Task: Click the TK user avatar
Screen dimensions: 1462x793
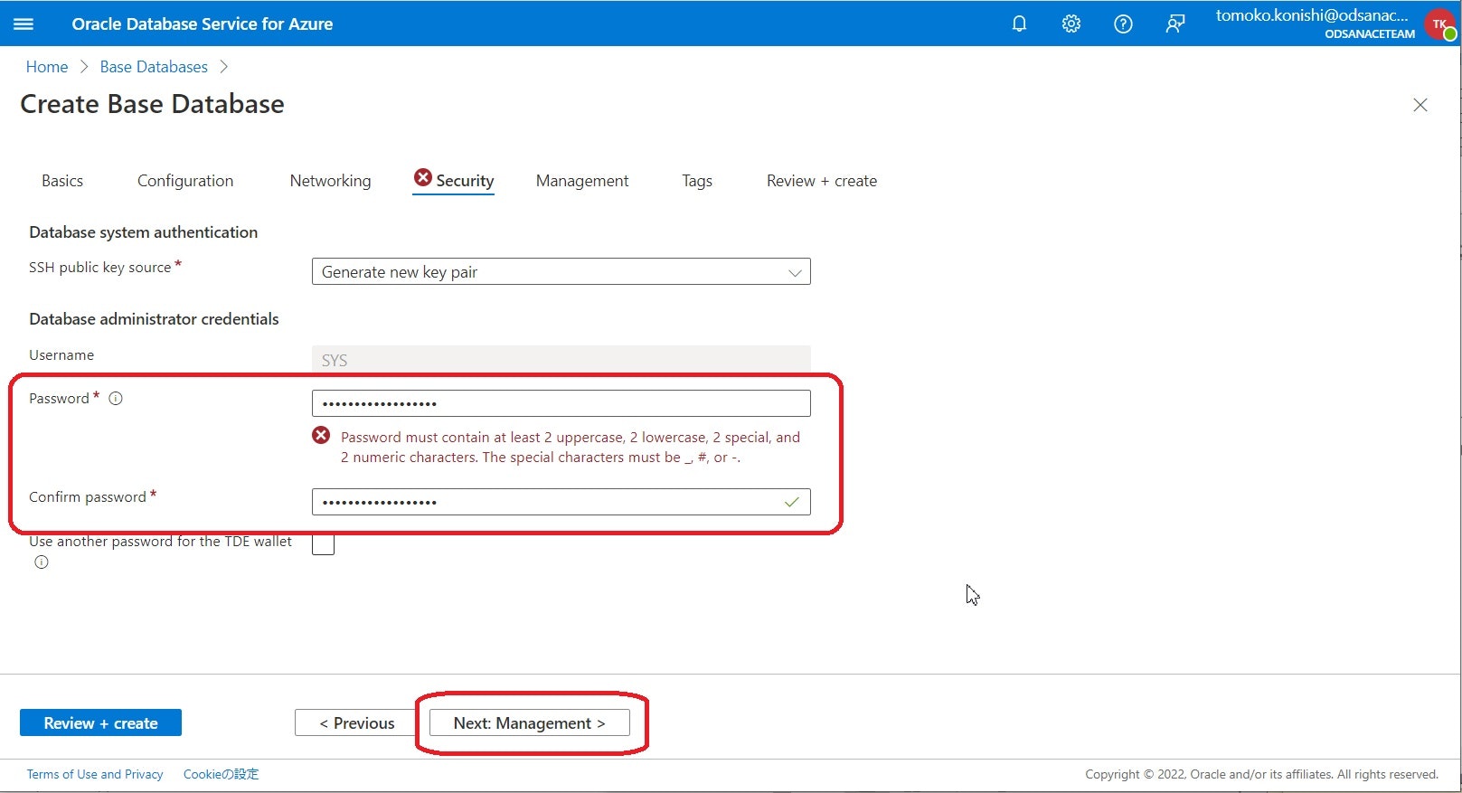Action: [x=1440, y=24]
